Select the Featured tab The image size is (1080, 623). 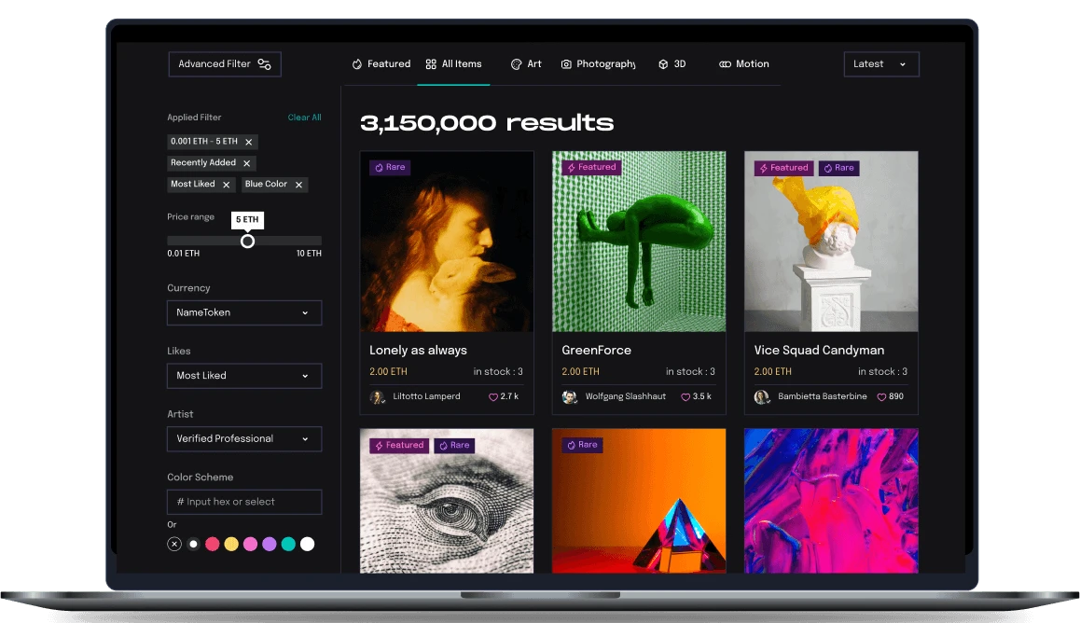[381, 64]
